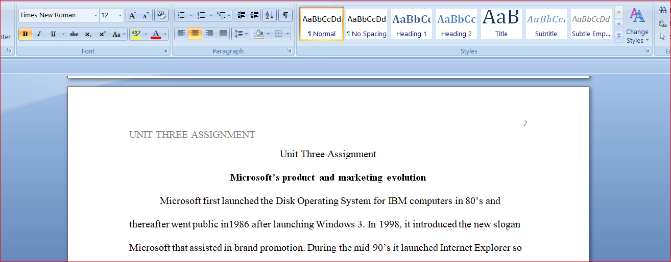The width and height of the screenshot is (671, 262).
Task: Expand the full styles gallery
Action: coord(619,36)
